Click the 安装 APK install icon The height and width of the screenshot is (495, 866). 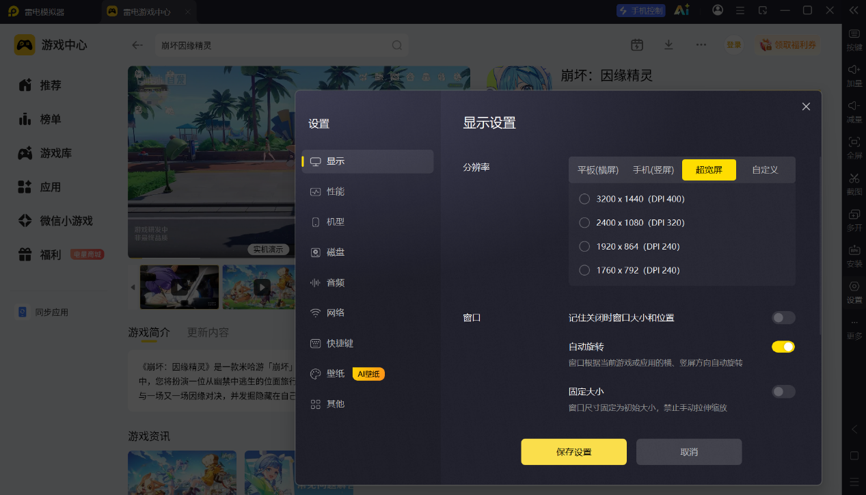click(x=854, y=250)
